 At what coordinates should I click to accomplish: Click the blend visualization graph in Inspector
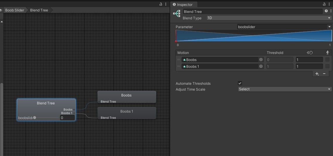254,35
